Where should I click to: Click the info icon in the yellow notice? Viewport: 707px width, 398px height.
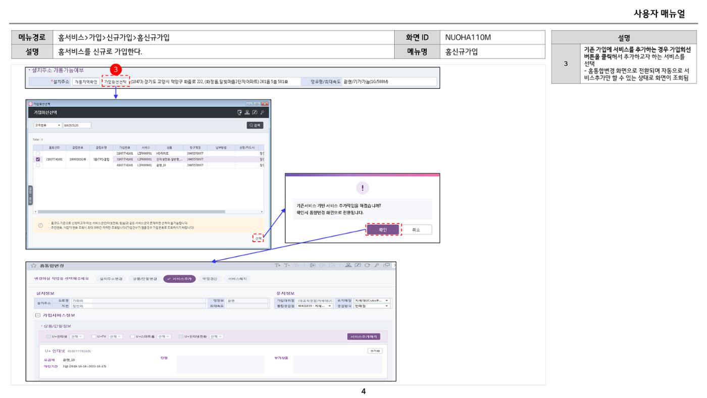pyautogui.click(x=40, y=225)
